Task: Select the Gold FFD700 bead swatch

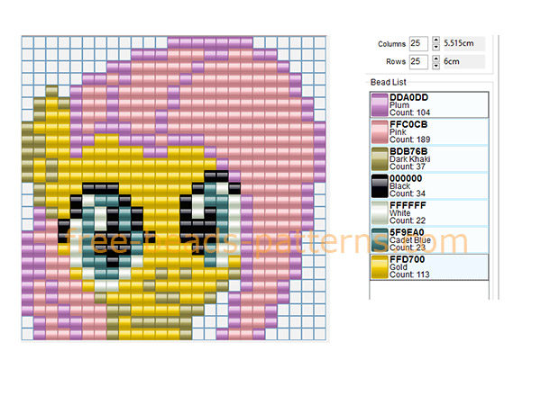Action: click(380, 267)
